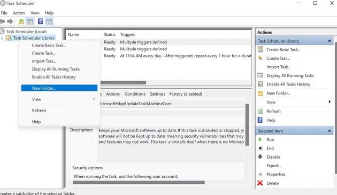
Task: Switch to the Settings tab
Action: [158, 94]
